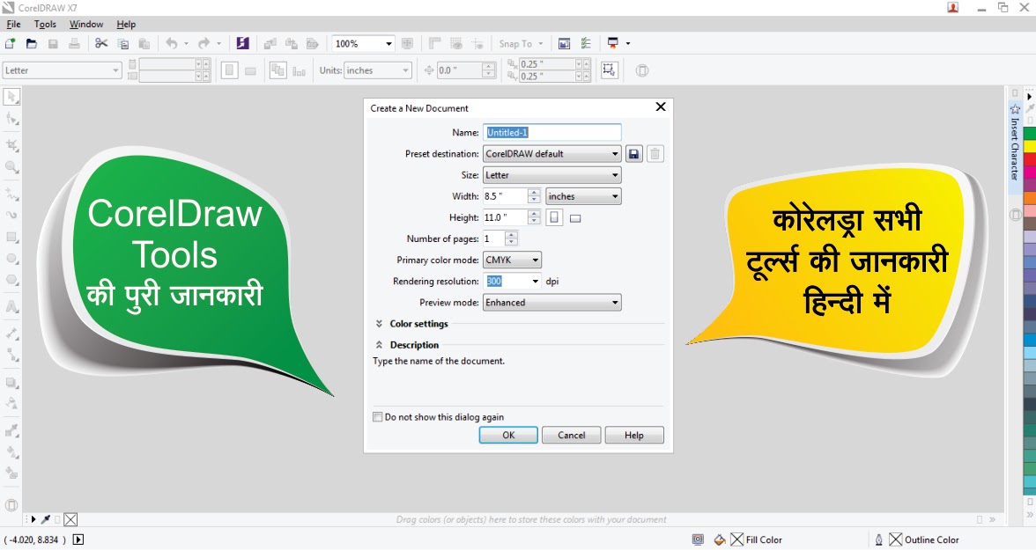
Task: Click the Print icon in toolbar
Action: pyautogui.click(x=75, y=44)
